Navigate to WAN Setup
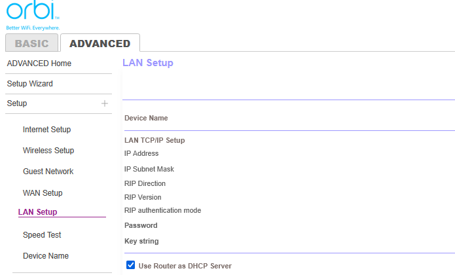The width and height of the screenshot is (455, 275). coord(43,193)
